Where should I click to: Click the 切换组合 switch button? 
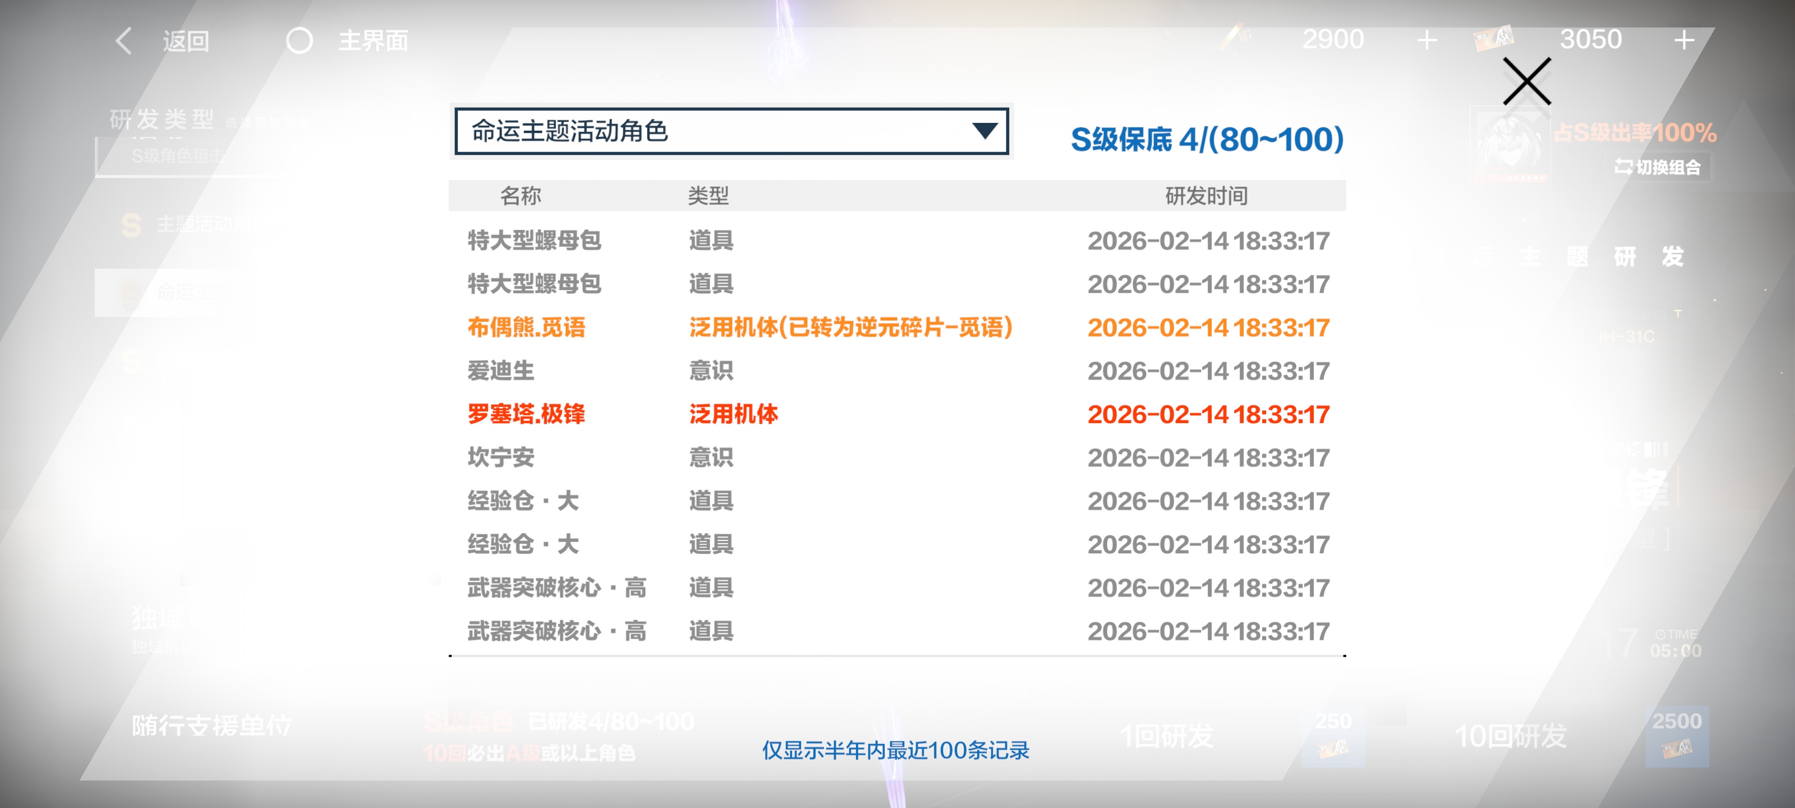(x=1658, y=167)
